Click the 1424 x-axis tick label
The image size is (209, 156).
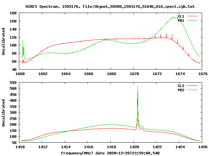[180, 147]
